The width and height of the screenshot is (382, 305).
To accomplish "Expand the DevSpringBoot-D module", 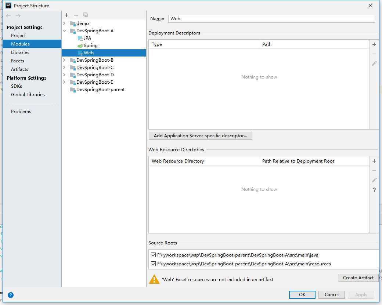I will tap(64, 75).
